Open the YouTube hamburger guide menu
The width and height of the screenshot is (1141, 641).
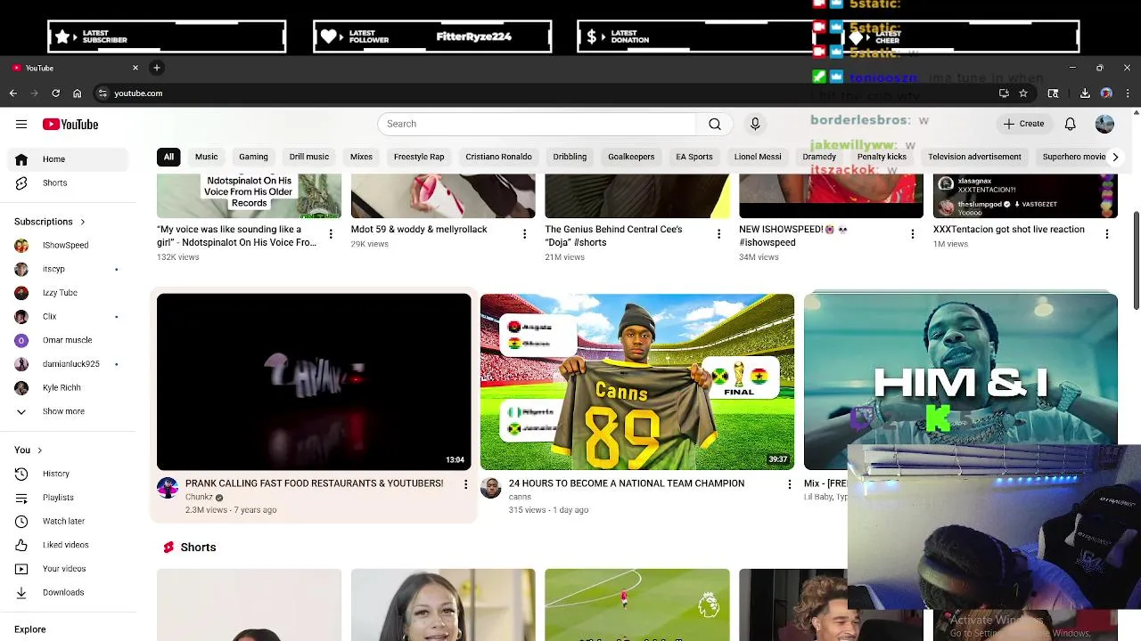pos(21,125)
